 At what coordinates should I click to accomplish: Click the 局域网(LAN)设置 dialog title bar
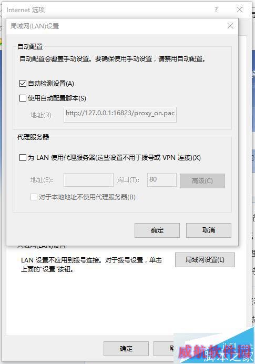pyautogui.click(x=116, y=26)
